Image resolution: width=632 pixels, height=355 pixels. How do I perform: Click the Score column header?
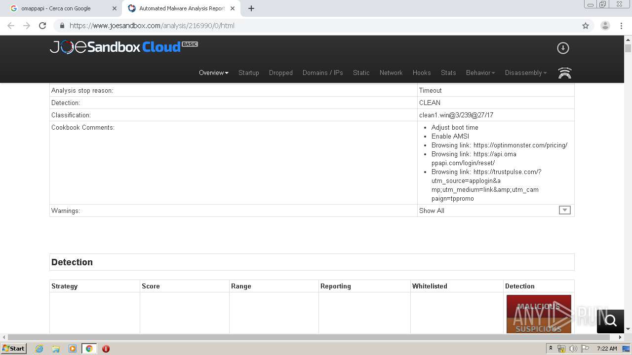[x=151, y=286]
